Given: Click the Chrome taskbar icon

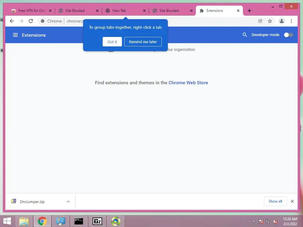Looking at the screenshot, I should (42, 221).
